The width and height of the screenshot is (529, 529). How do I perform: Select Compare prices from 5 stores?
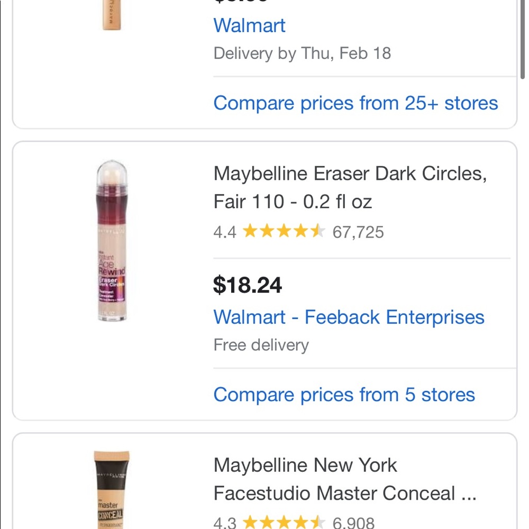click(344, 395)
